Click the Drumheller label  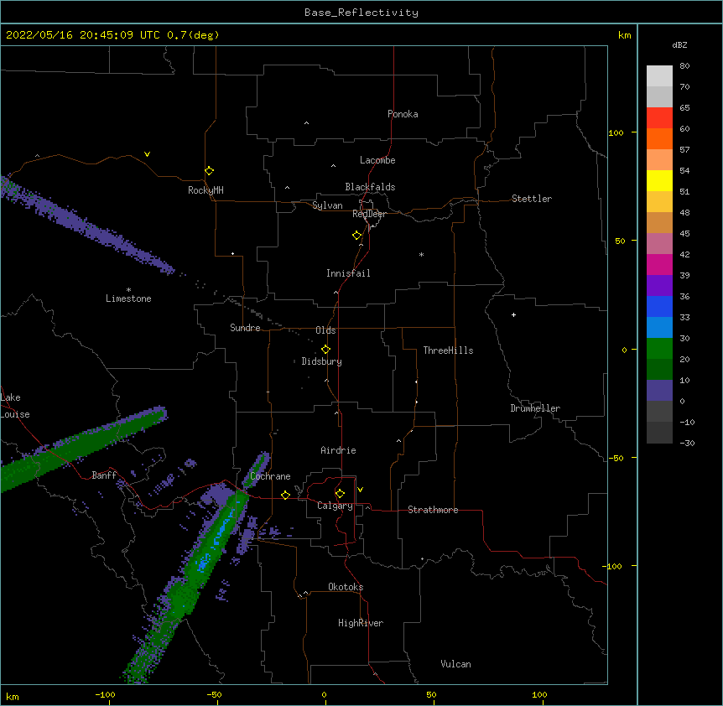point(535,408)
